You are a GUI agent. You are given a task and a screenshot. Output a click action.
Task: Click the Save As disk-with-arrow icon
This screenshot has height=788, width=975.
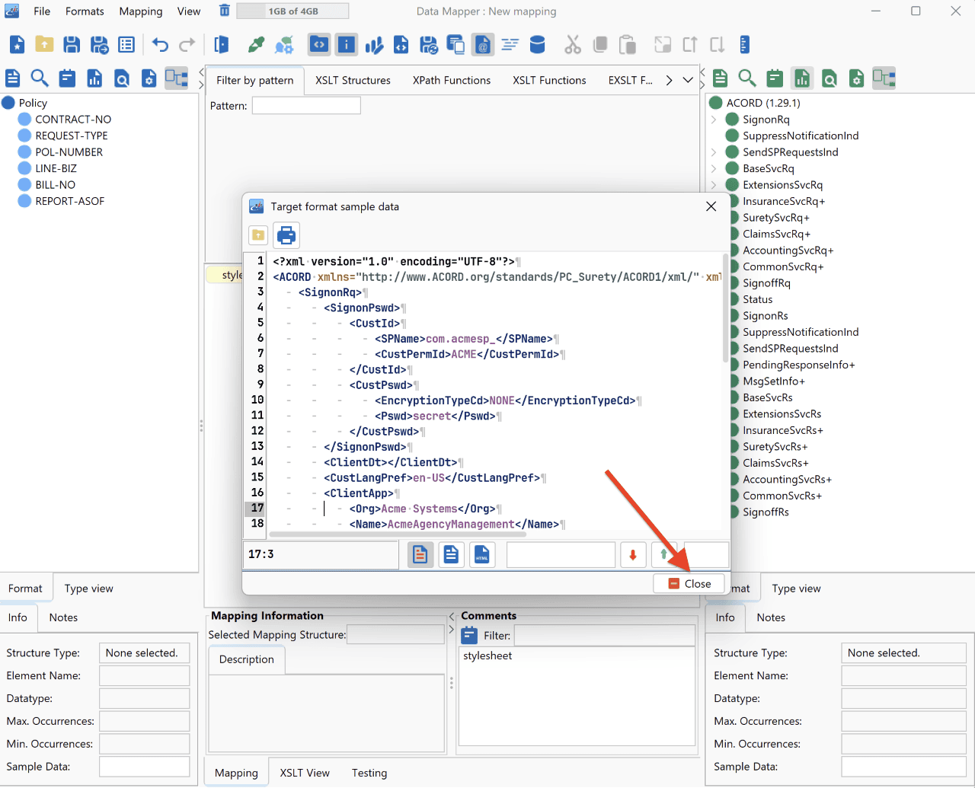click(99, 45)
